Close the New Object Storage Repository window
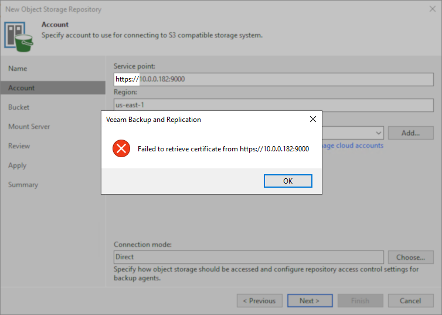The image size is (442, 315). coord(433,9)
